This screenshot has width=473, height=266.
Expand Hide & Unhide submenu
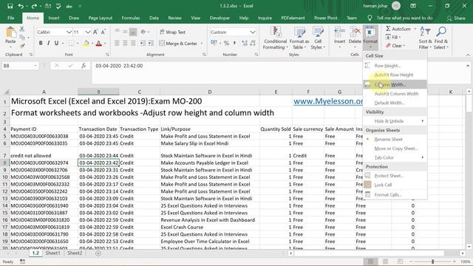tap(395, 121)
